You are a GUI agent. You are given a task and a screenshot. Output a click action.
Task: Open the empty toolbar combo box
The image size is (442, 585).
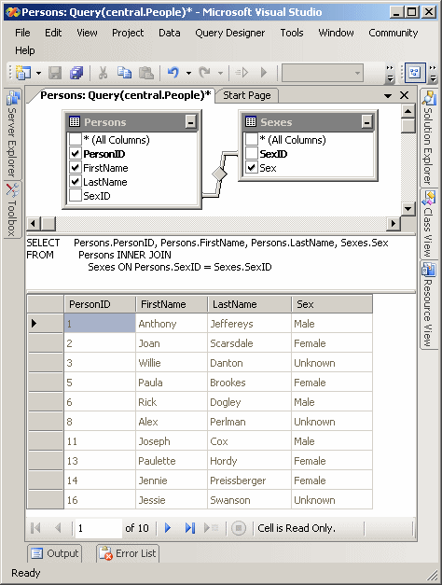[323, 73]
